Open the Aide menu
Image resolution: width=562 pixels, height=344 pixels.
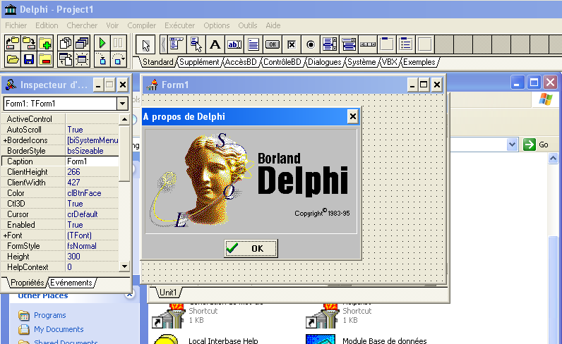pos(273,25)
